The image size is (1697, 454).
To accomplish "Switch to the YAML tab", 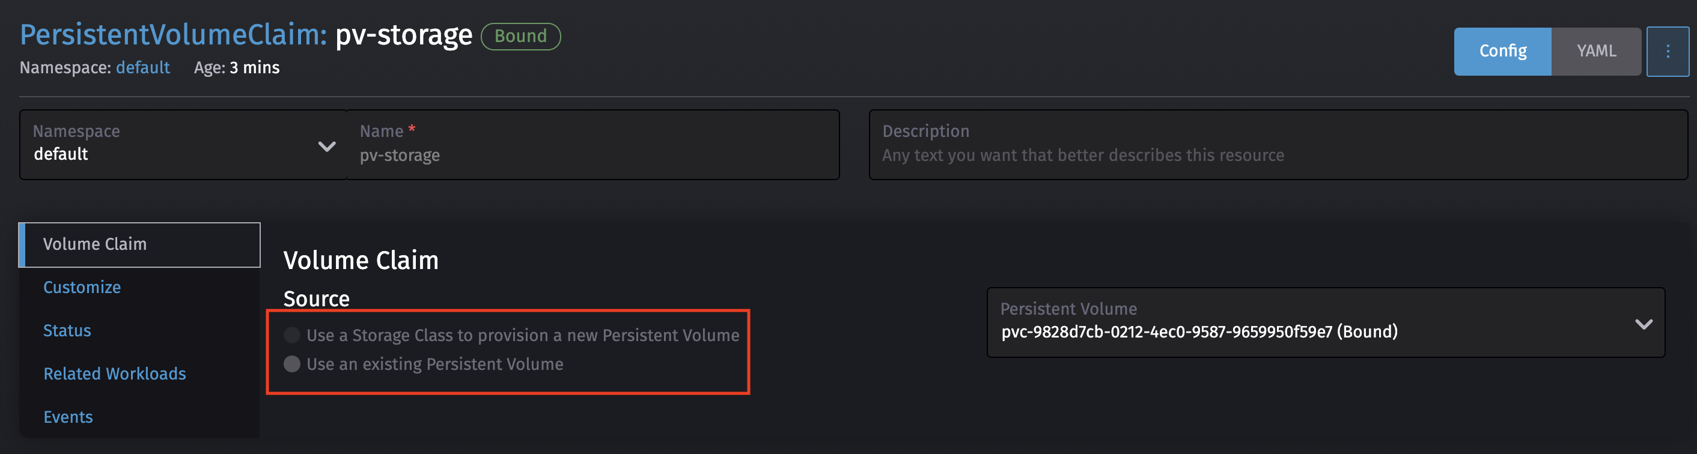I will point(1596,50).
